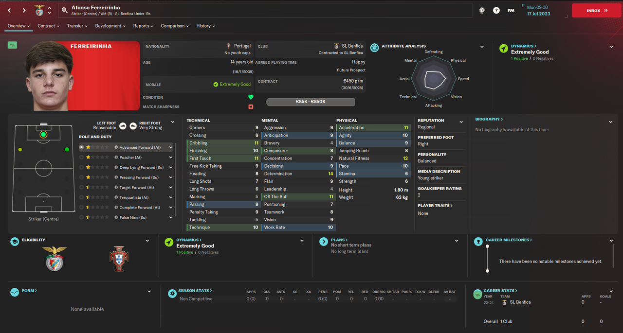Click the SL Benfica club link
Screen dimensions: 623x333
351,46
